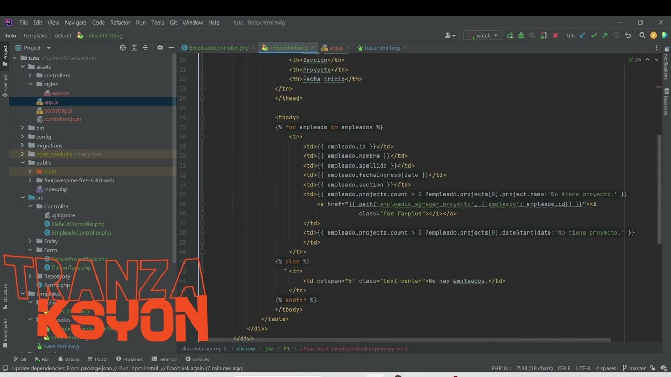Open the Git menu

click(173, 23)
